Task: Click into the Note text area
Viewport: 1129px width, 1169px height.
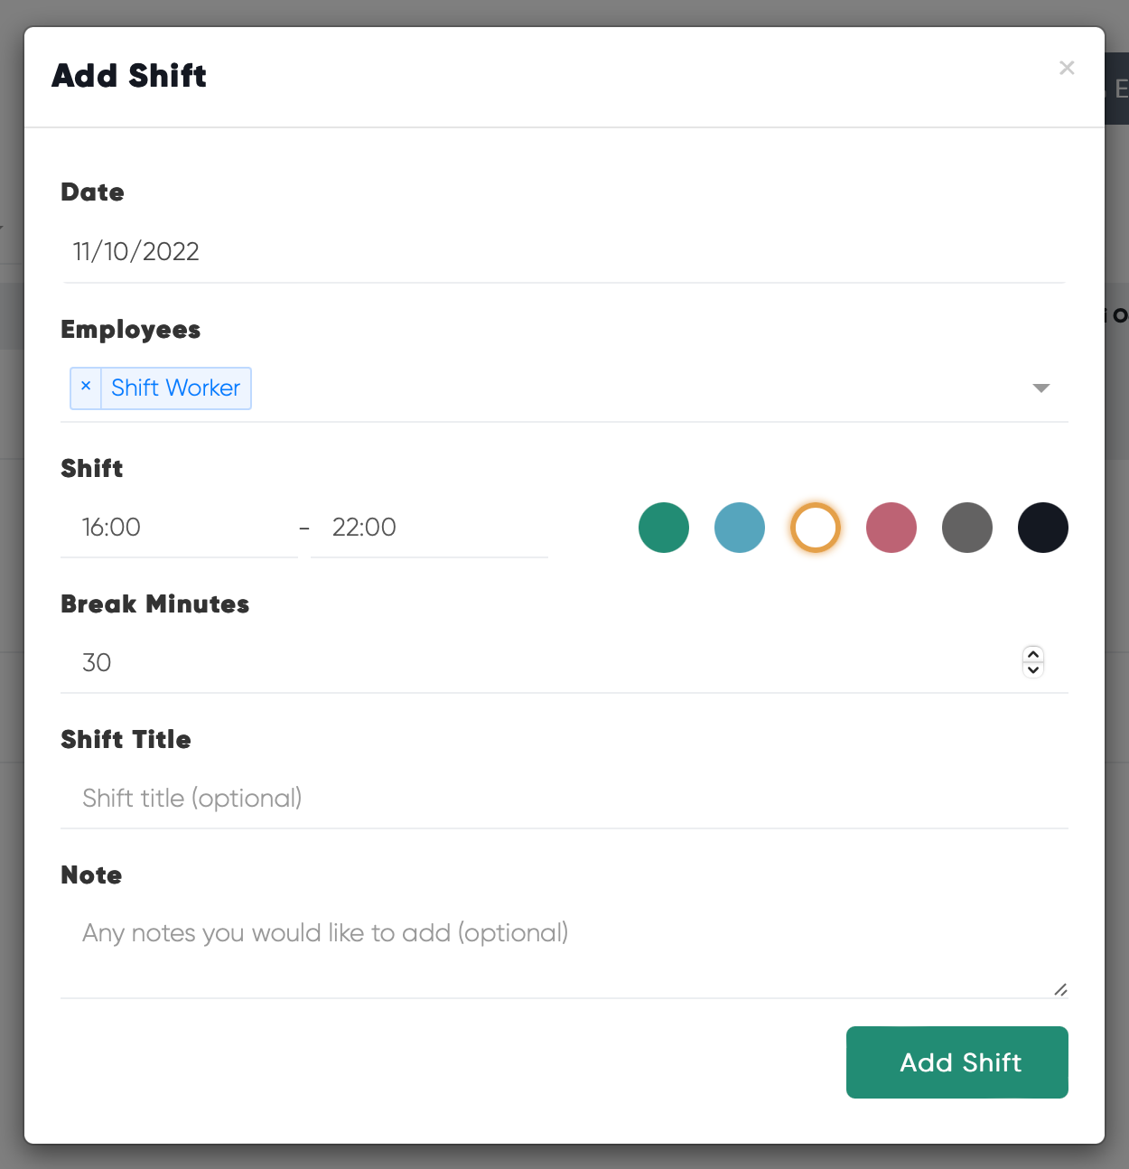Action: point(564,950)
